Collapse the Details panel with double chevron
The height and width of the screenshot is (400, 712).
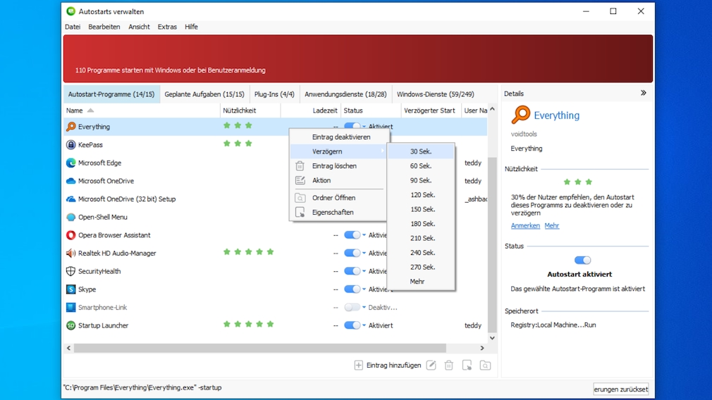click(x=644, y=93)
